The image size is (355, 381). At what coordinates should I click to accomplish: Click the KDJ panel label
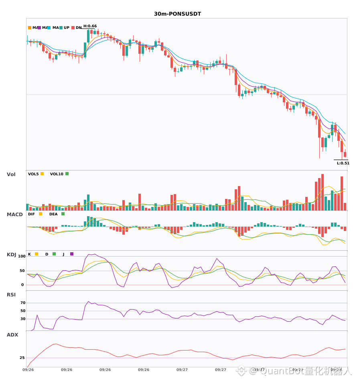[11, 255]
